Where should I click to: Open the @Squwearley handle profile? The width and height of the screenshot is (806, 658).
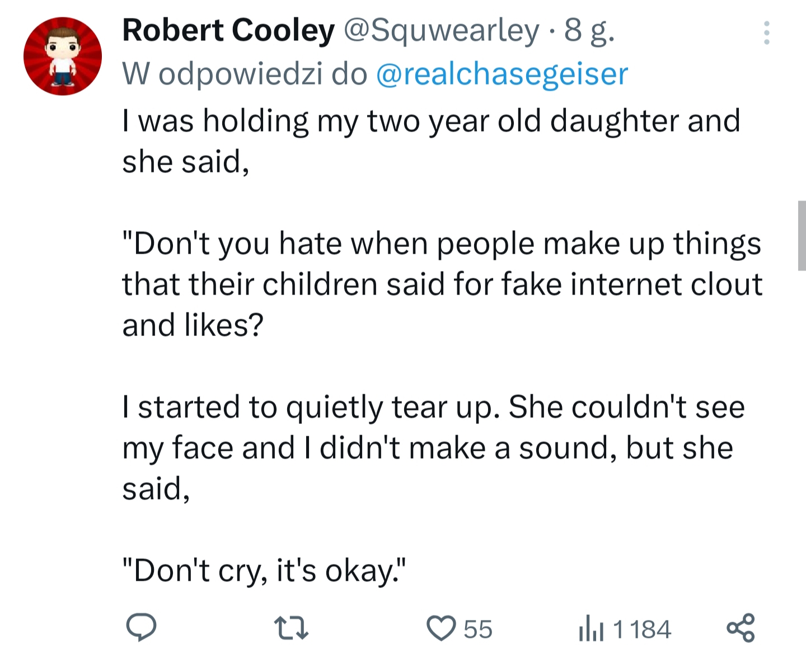(x=441, y=30)
